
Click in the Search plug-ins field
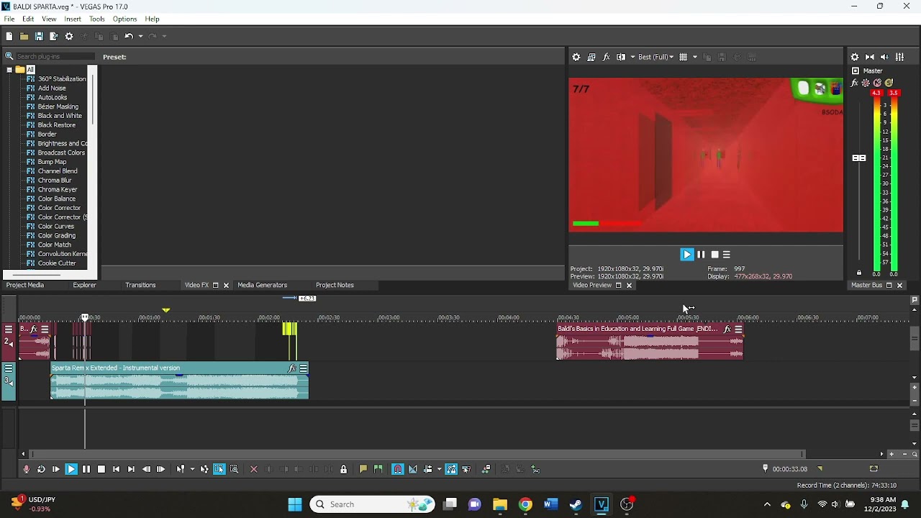point(55,56)
